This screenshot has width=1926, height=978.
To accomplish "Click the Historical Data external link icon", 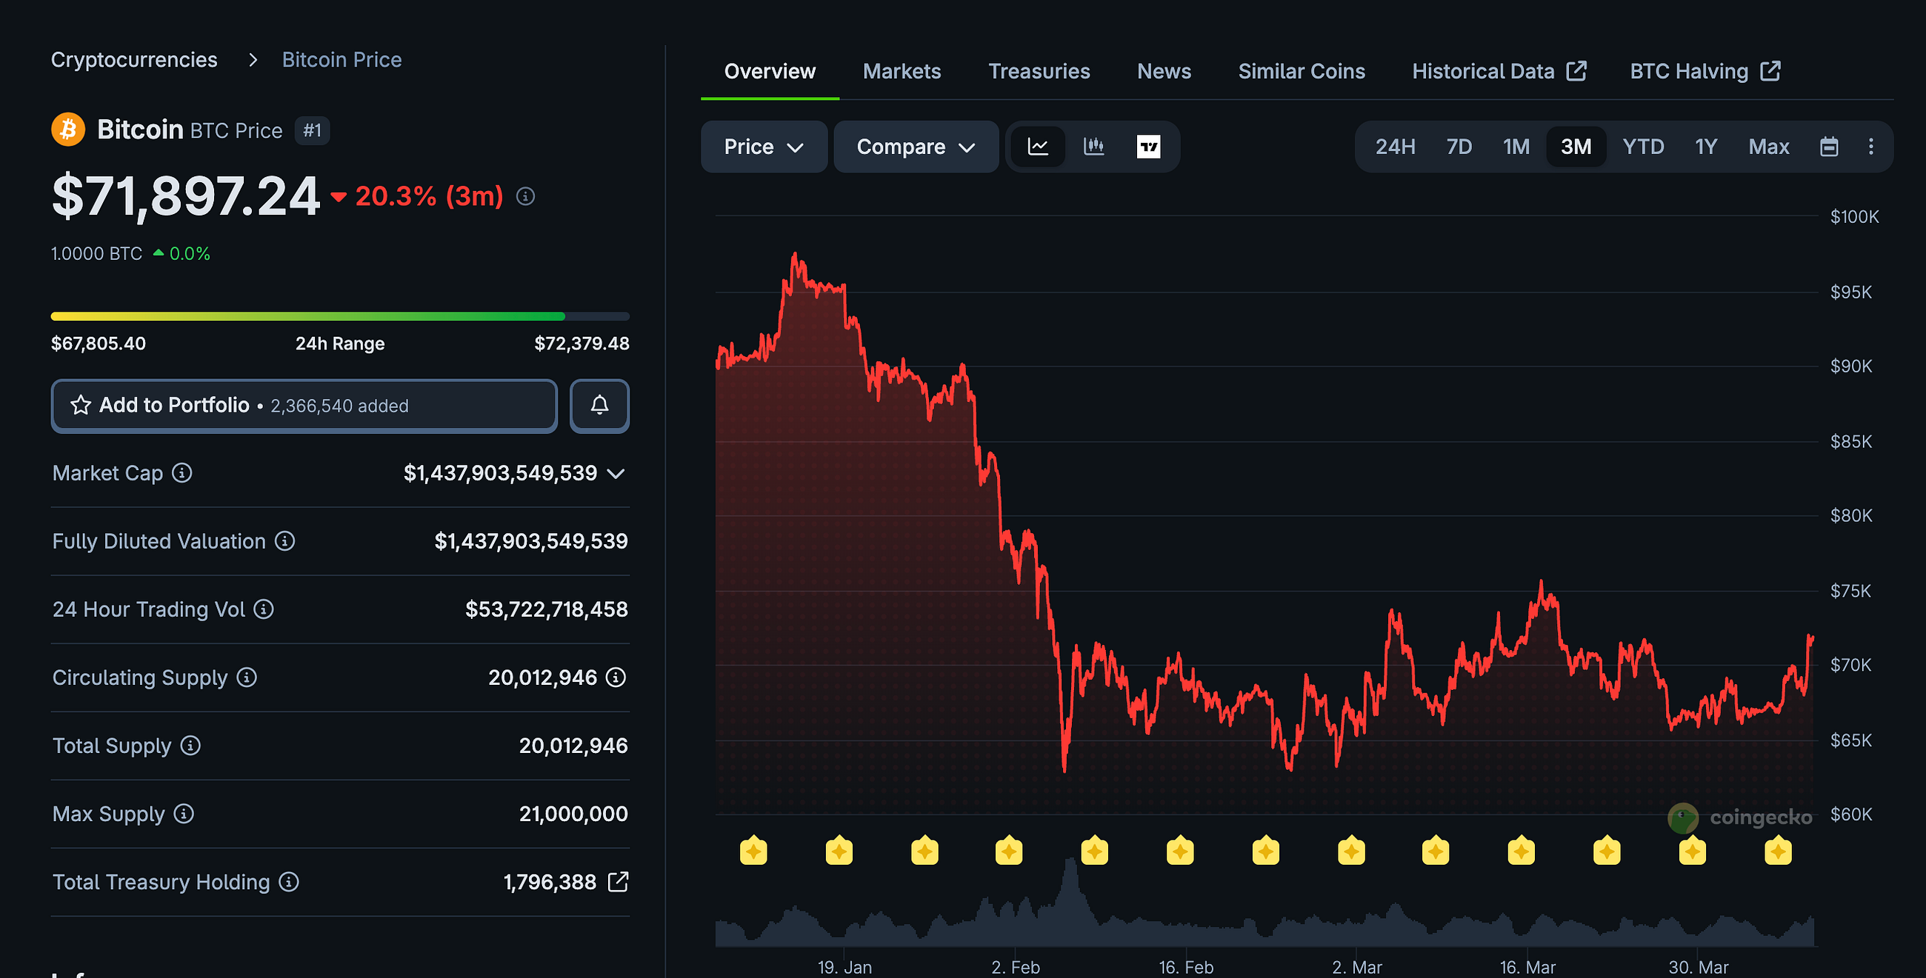I will [1576, 71].
